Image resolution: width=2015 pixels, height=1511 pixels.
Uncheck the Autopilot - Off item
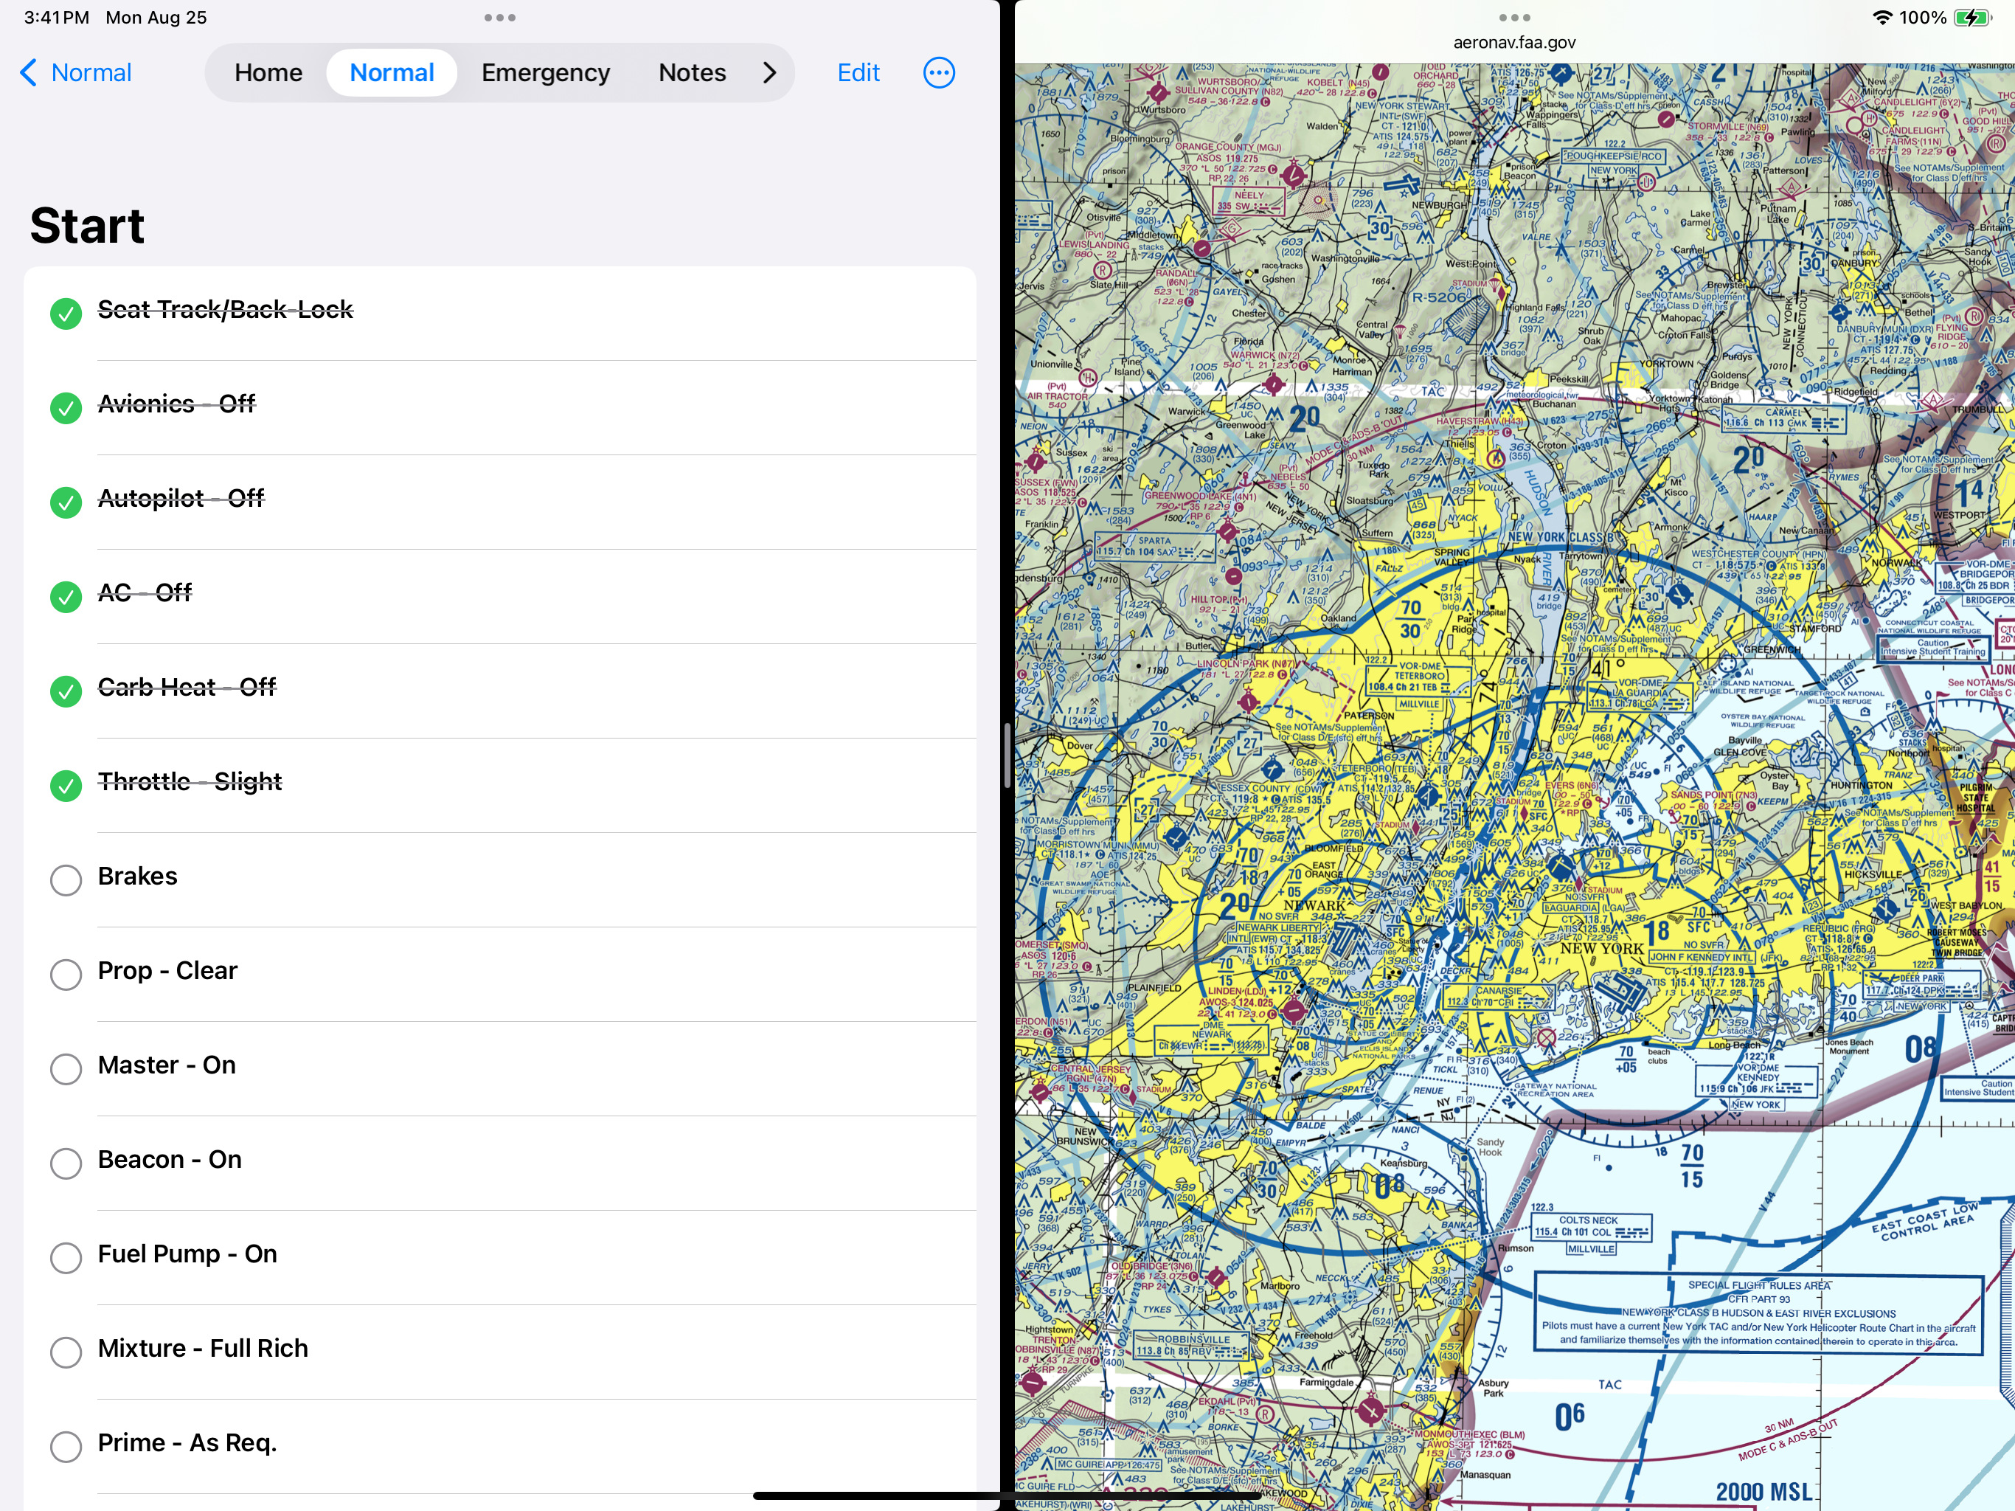pos(66,502)
